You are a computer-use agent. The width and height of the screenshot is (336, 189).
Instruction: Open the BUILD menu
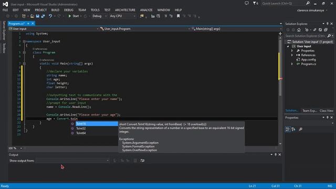coord(55,10)
